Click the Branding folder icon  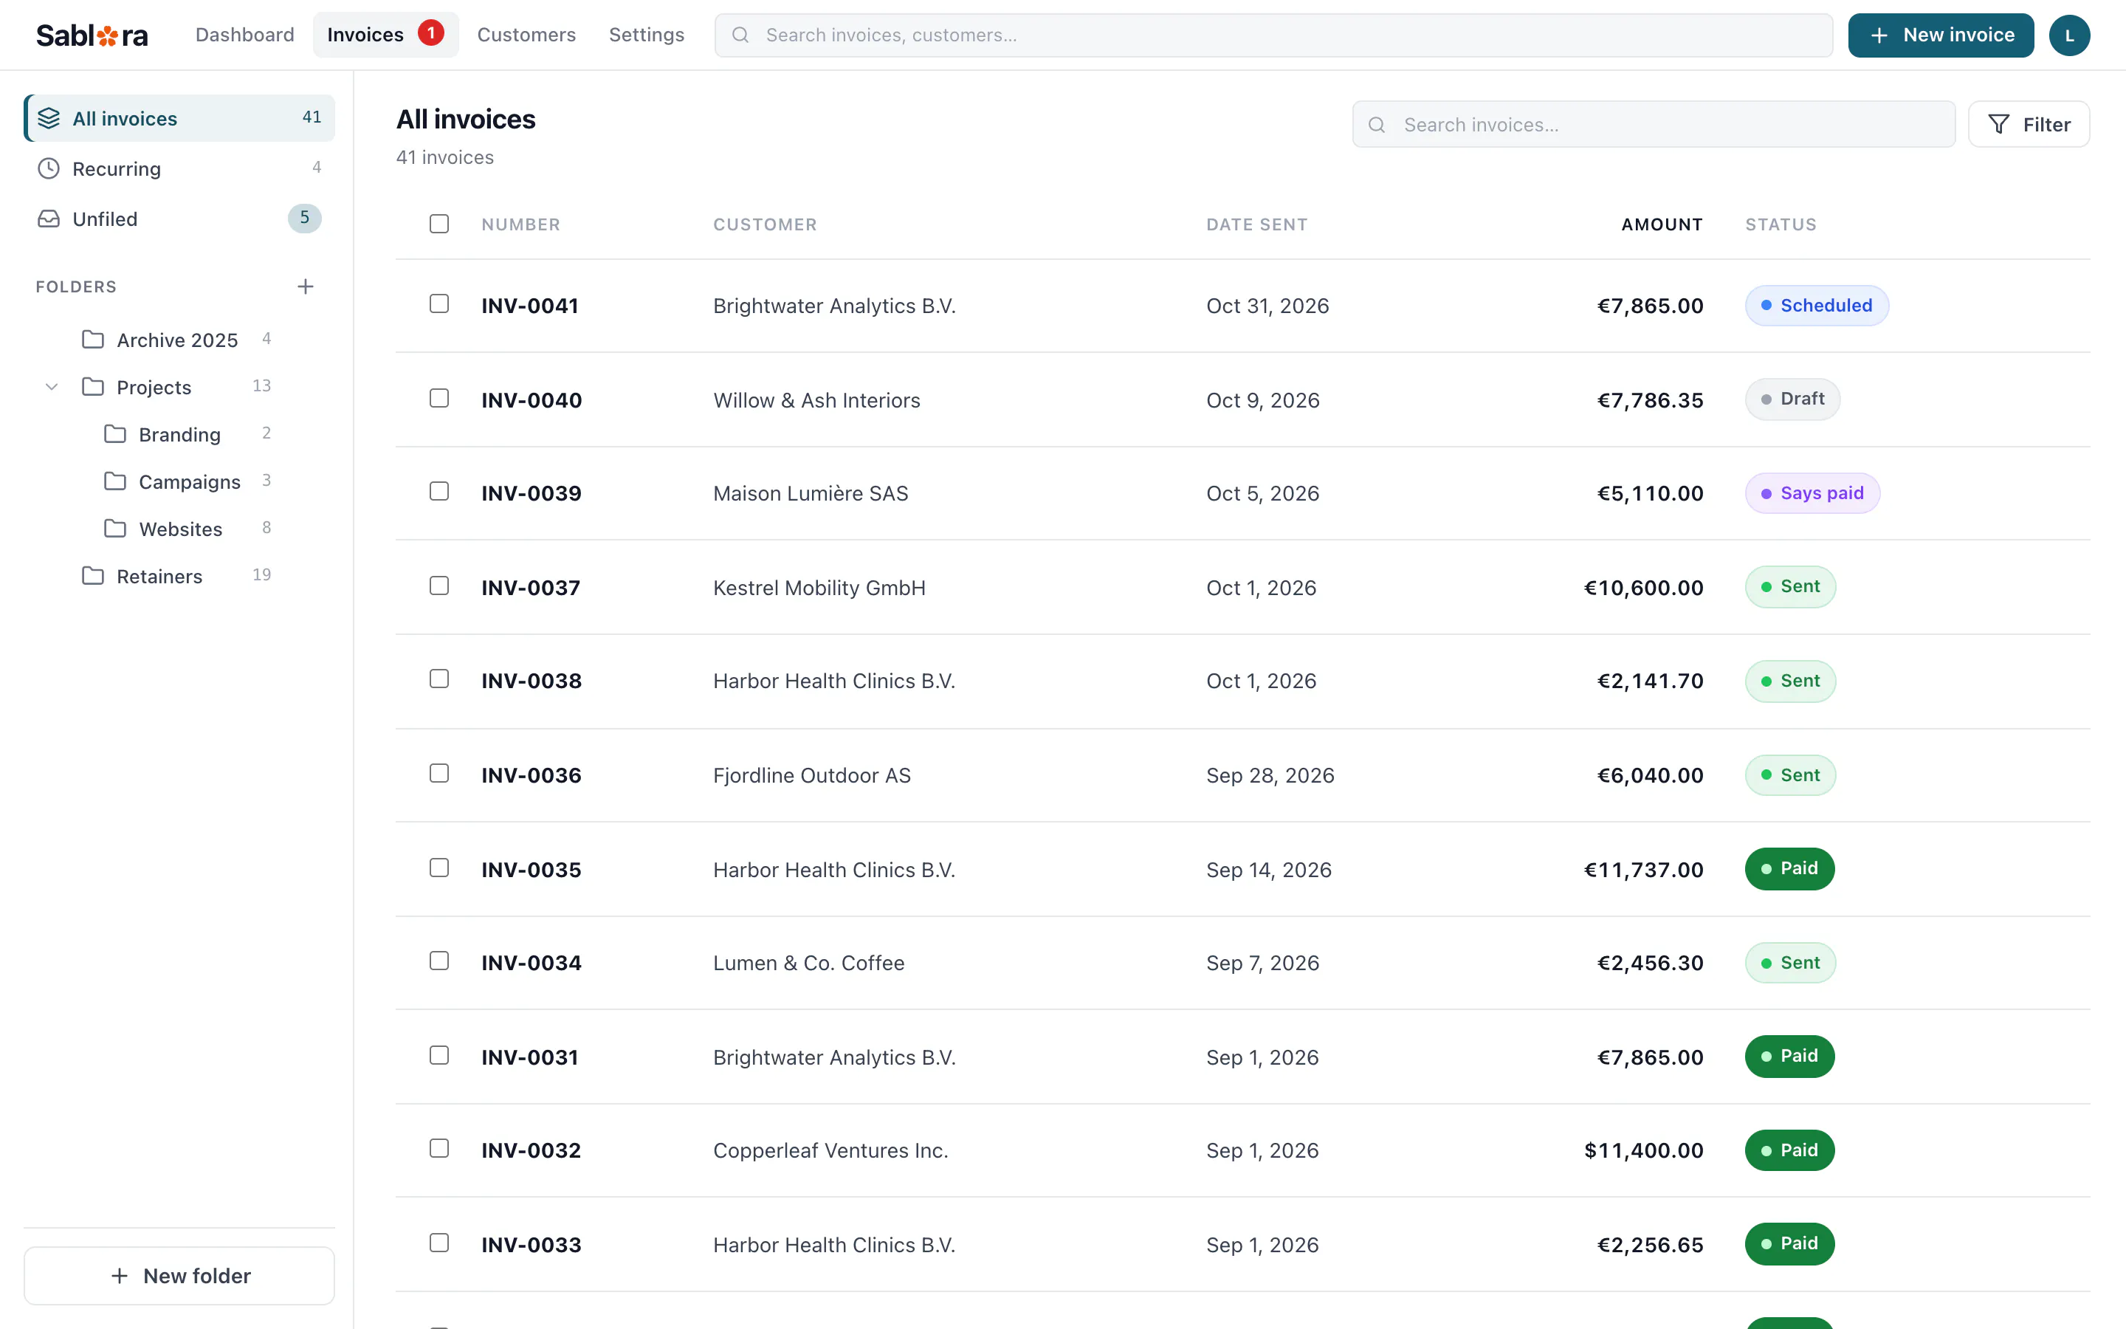coord(115,433)
